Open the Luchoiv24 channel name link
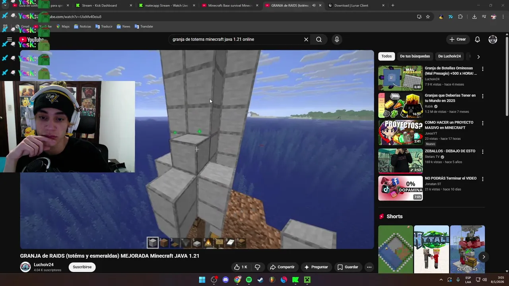The image size is (509, 286). 44,265
